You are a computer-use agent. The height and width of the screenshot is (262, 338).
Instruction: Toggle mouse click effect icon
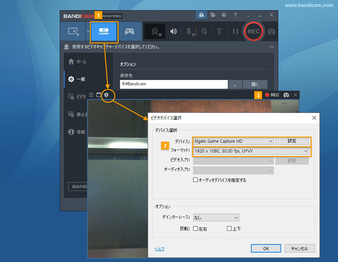[204, 31]
